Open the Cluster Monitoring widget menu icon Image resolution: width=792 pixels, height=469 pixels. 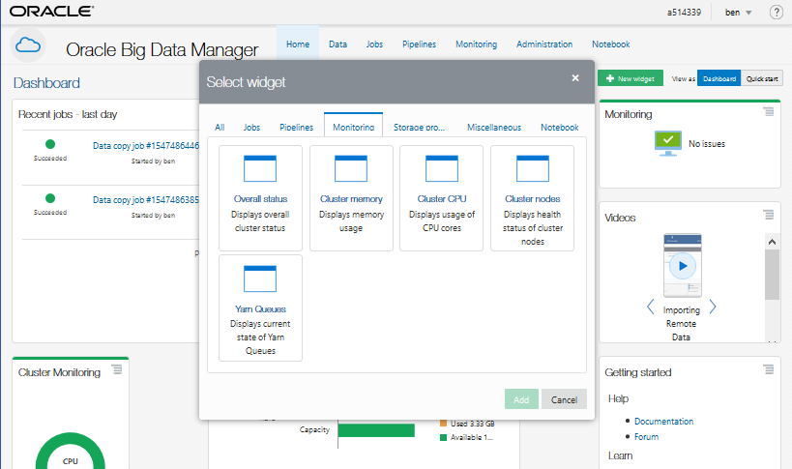(x=117, y=369)
